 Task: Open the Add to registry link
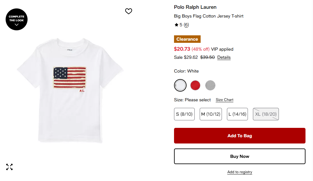tap(239, 172)
